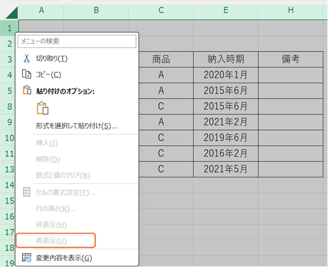Click the paste options clipboard icon
The image size is (328, 267).
27,90
